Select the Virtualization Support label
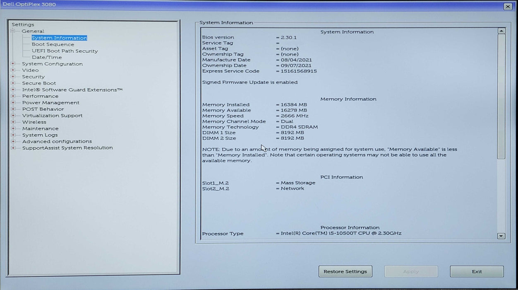The height and width of the screenshot is (290, 518). [x=53, y=116]
